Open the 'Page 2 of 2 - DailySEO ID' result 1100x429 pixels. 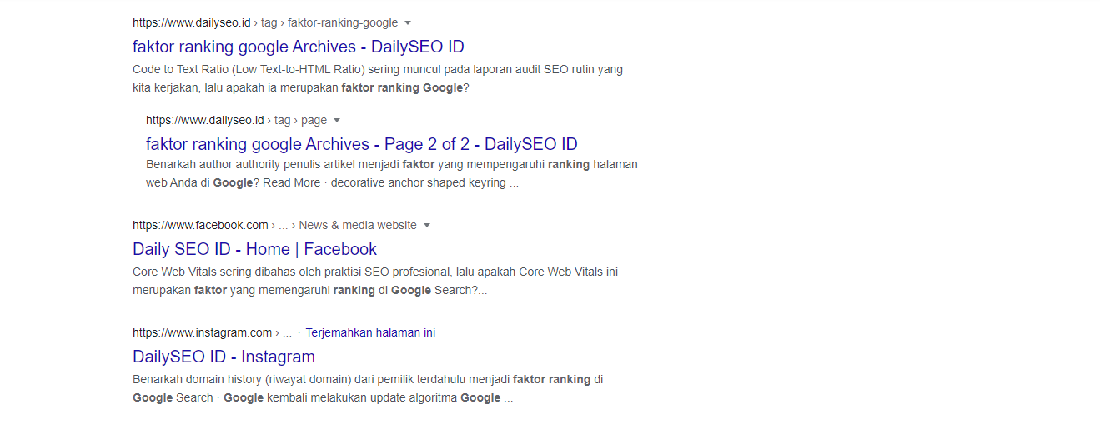(x=361, y=144)
